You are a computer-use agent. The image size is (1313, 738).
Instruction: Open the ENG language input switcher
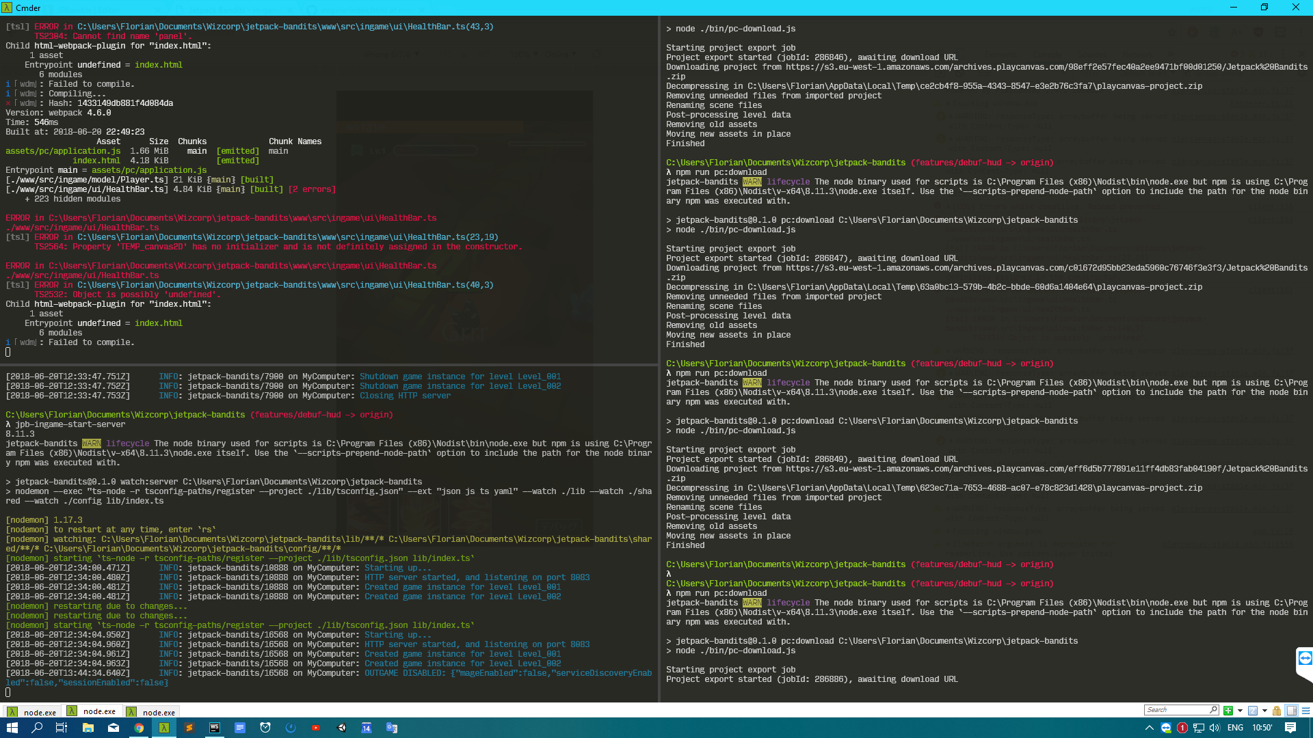click(1235, 728)
